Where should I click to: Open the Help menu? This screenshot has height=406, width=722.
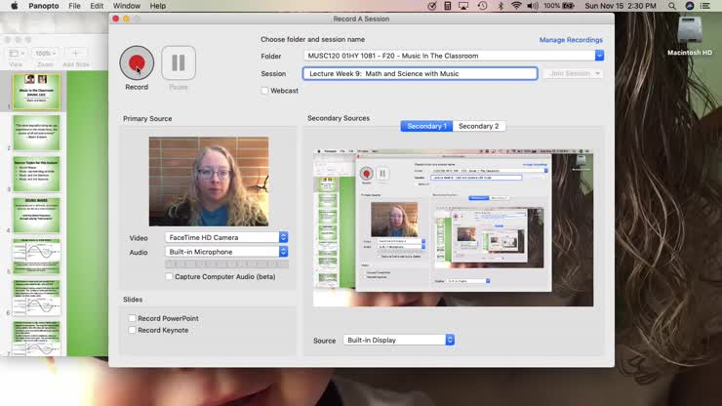(x=158, y=6)
